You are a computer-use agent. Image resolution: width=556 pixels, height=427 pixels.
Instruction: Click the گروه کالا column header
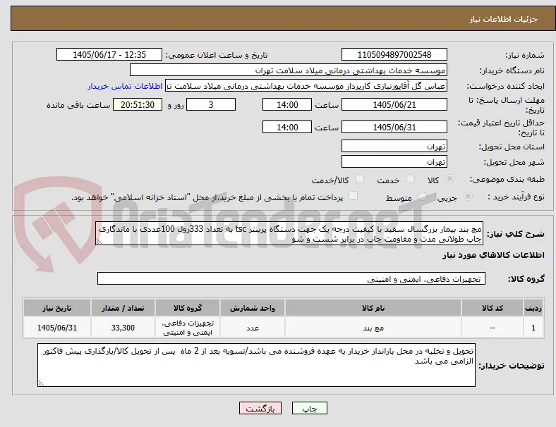188,308
